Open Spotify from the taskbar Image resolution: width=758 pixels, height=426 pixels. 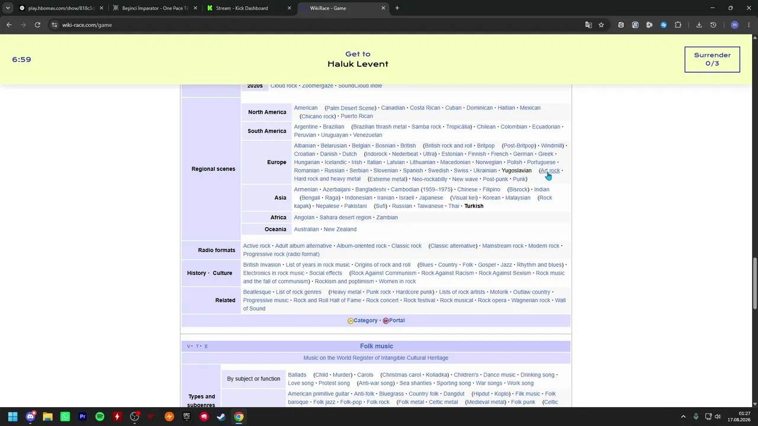click(x=99, y=417)
